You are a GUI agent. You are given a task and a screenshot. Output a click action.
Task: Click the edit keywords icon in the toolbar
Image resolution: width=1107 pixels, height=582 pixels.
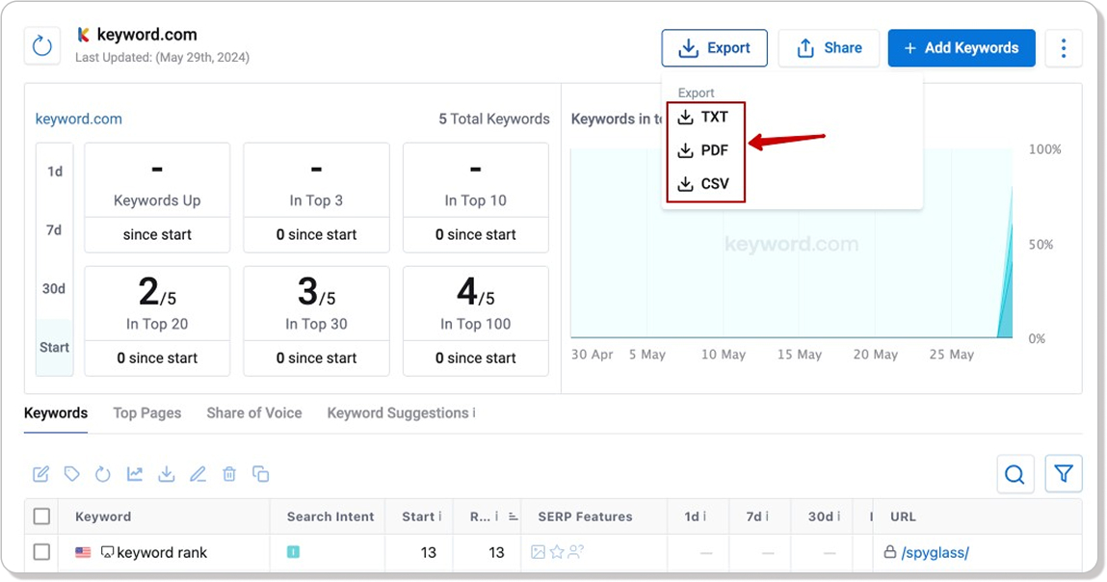[41, 474]
